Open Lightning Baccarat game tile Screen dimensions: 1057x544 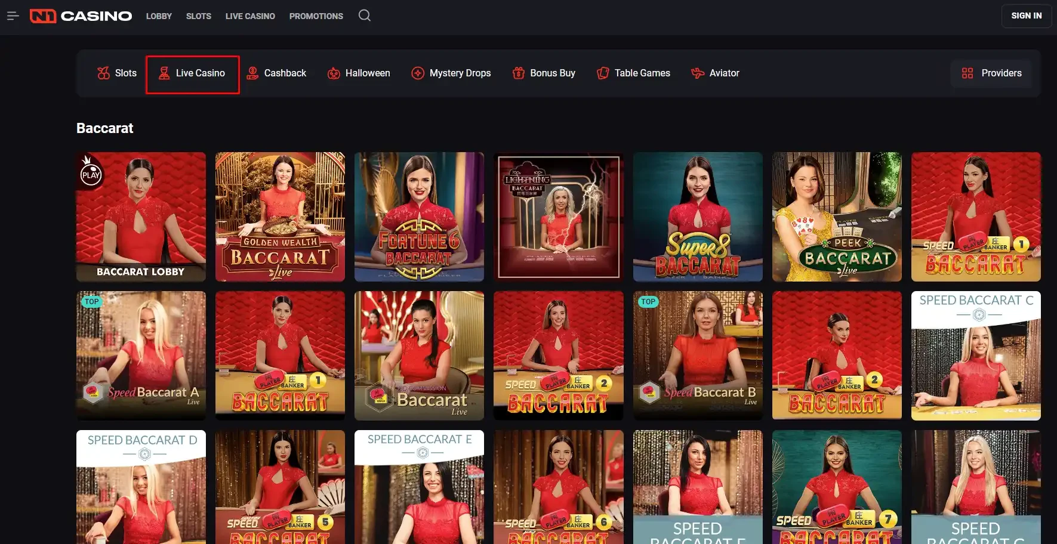coord(559,217)
